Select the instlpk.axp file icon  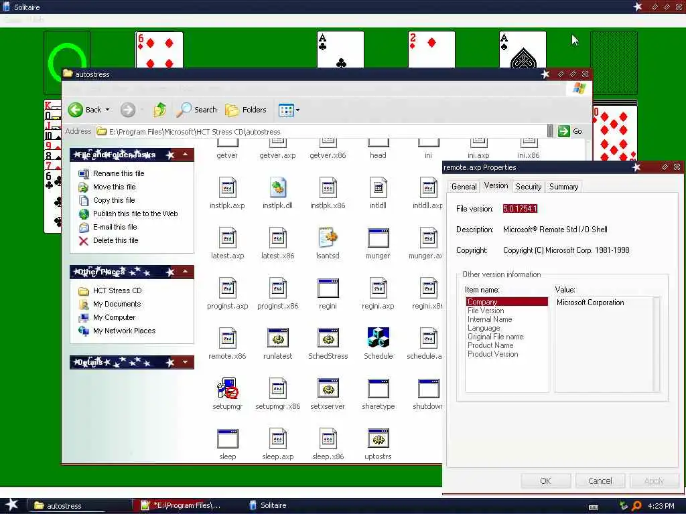[x=228, y=188]
